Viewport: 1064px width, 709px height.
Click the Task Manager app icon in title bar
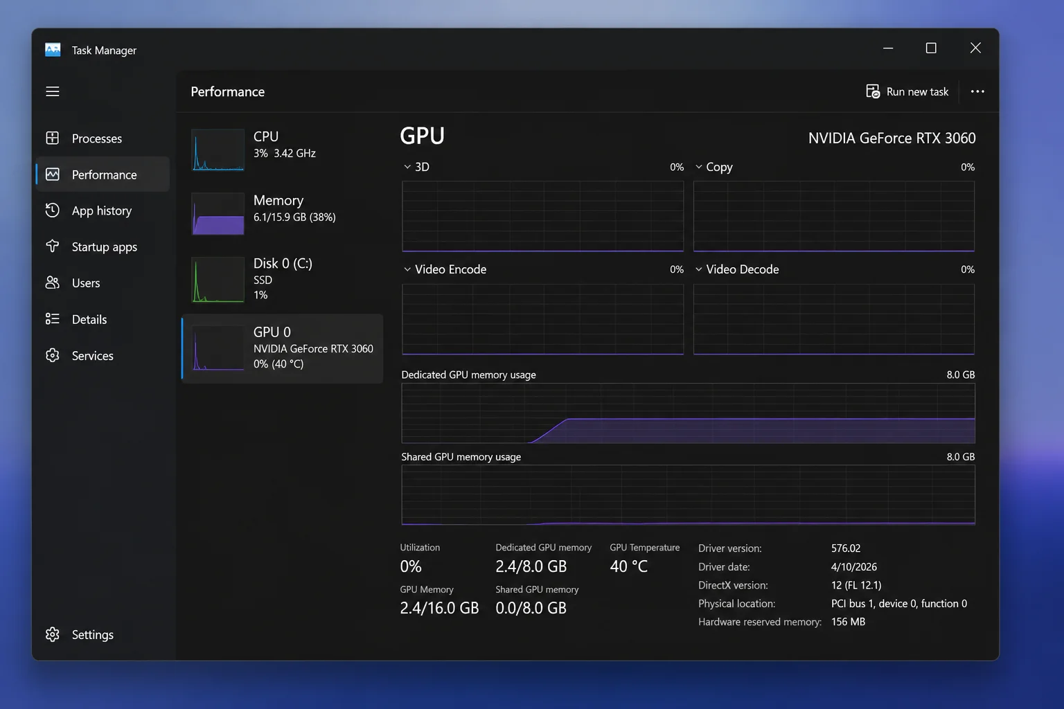53,50
